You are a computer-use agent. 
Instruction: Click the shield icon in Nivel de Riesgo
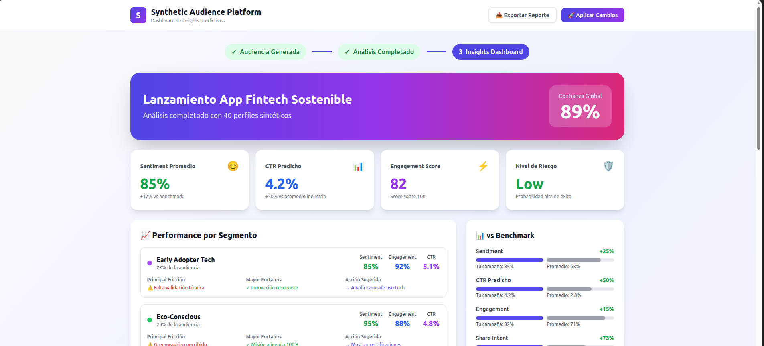point(608,166)
